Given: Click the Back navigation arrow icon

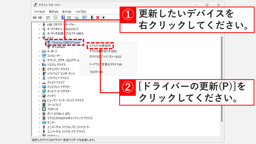Looking at the screenshot, I should click(34, 17).
